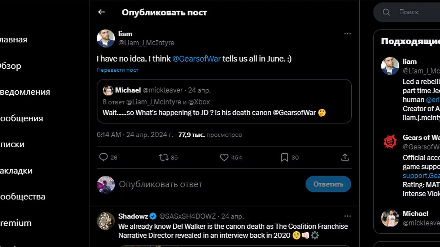The width and height of the screenshot is (440, 247).
Task: Go to Закладки in the sidebar
Action: (x=16, y=171)
